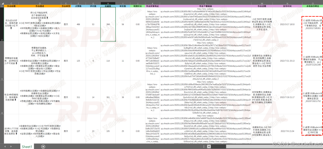Click the 视频时长 header cell
The image size is (323, 149).
pos(138,6)
